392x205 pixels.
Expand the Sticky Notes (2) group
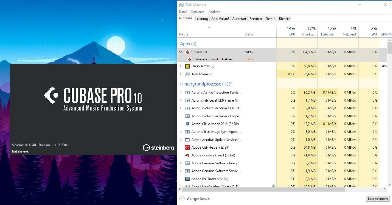(x=181, y=66)
